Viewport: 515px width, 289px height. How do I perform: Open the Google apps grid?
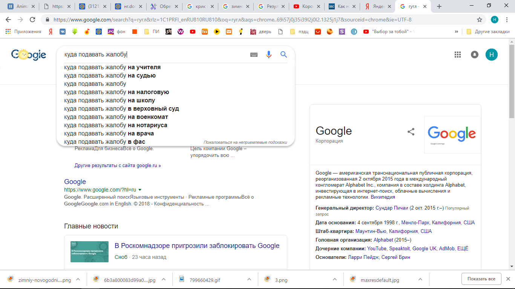(x=458, y=55)
